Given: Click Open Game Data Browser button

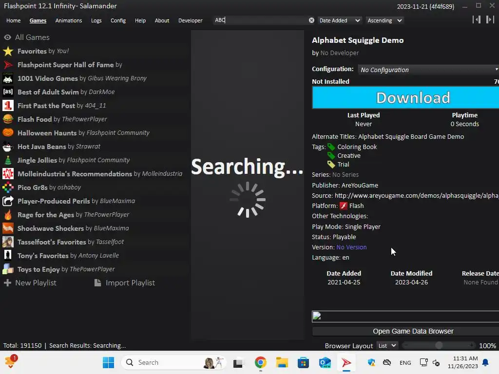Looking at the screenshot, I should pos(405,331).
